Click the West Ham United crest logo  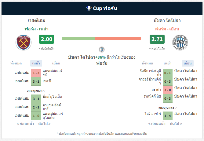(x=24, y=43)
